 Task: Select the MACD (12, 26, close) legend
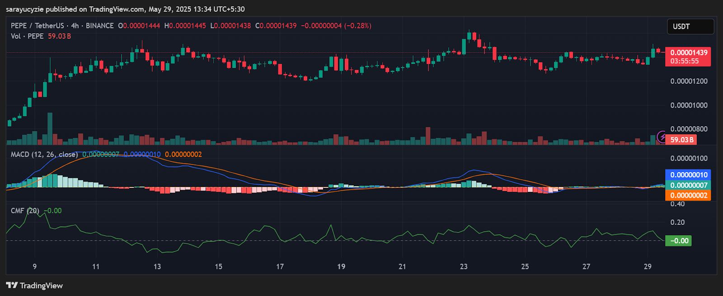44,154
